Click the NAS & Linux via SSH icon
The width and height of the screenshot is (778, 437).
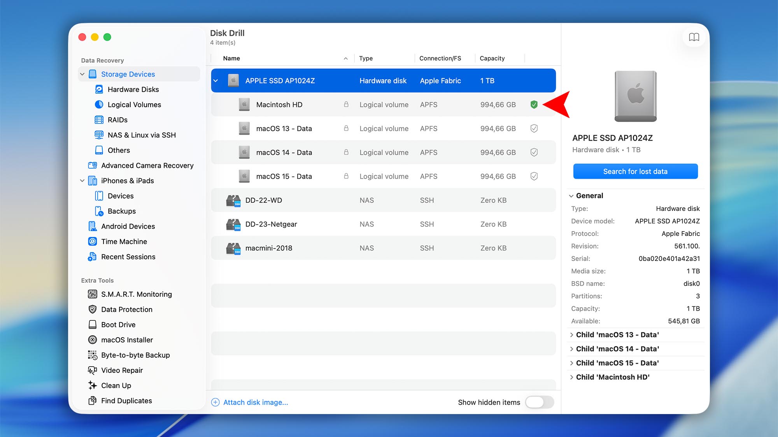click(x=99, y=135)
